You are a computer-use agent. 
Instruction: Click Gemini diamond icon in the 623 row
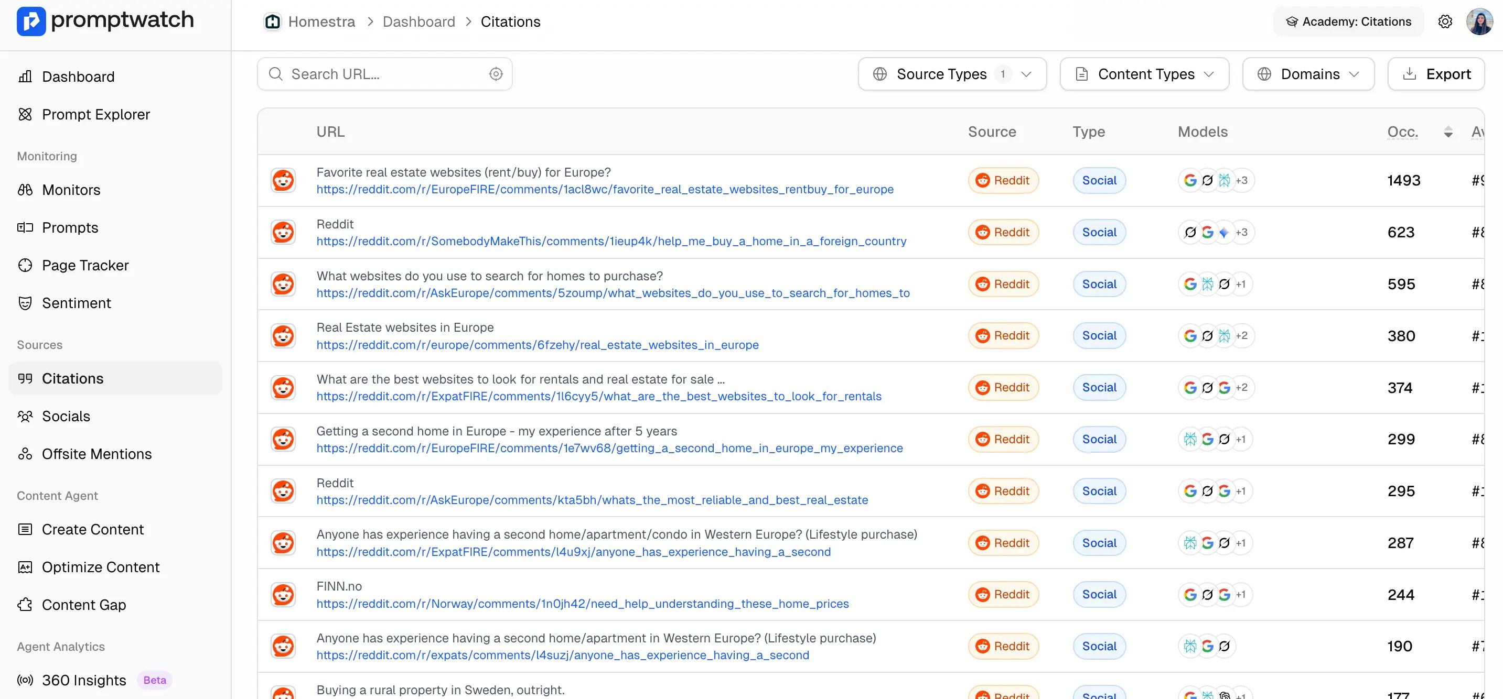click(1224, 233)
